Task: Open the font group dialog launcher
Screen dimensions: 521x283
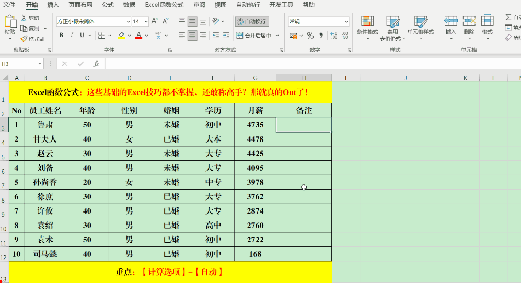Action: pyautogui.click(x=170, y=50)
